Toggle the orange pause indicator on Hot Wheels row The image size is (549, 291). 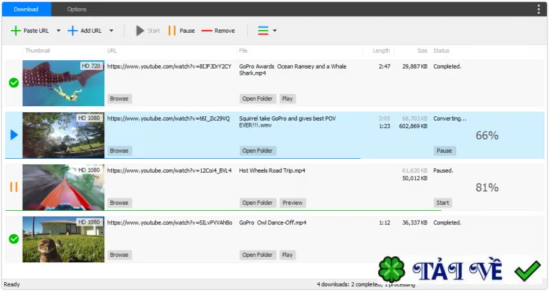(x=14, y=187)
